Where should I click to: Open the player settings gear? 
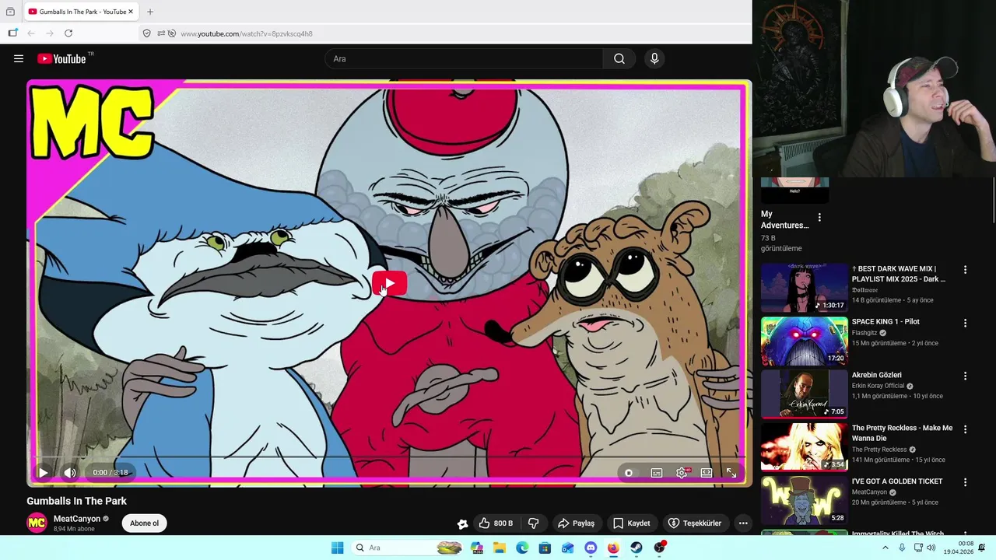tap(682, 473)
